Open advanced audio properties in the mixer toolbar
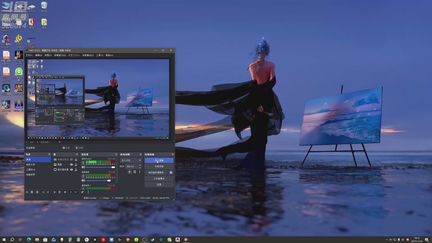 83,192
